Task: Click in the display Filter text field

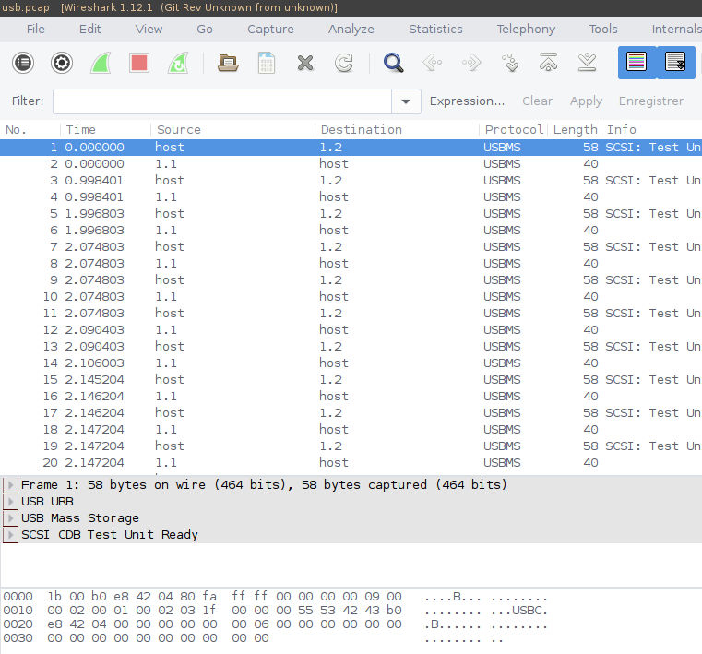Action: 221,101
